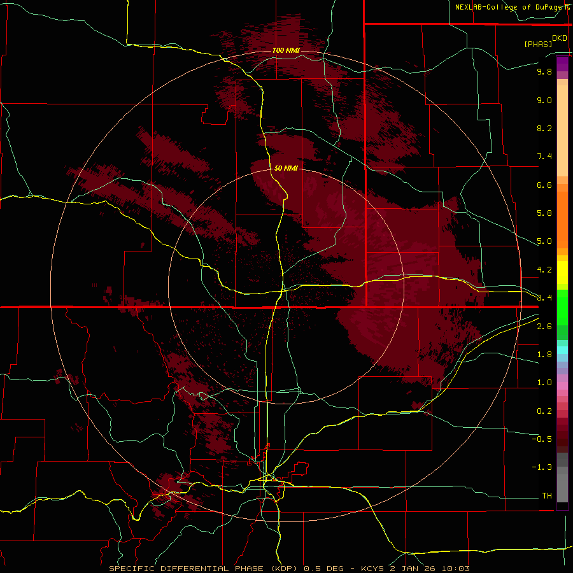Click the 9.8 scale value

[x=544, y=71]
